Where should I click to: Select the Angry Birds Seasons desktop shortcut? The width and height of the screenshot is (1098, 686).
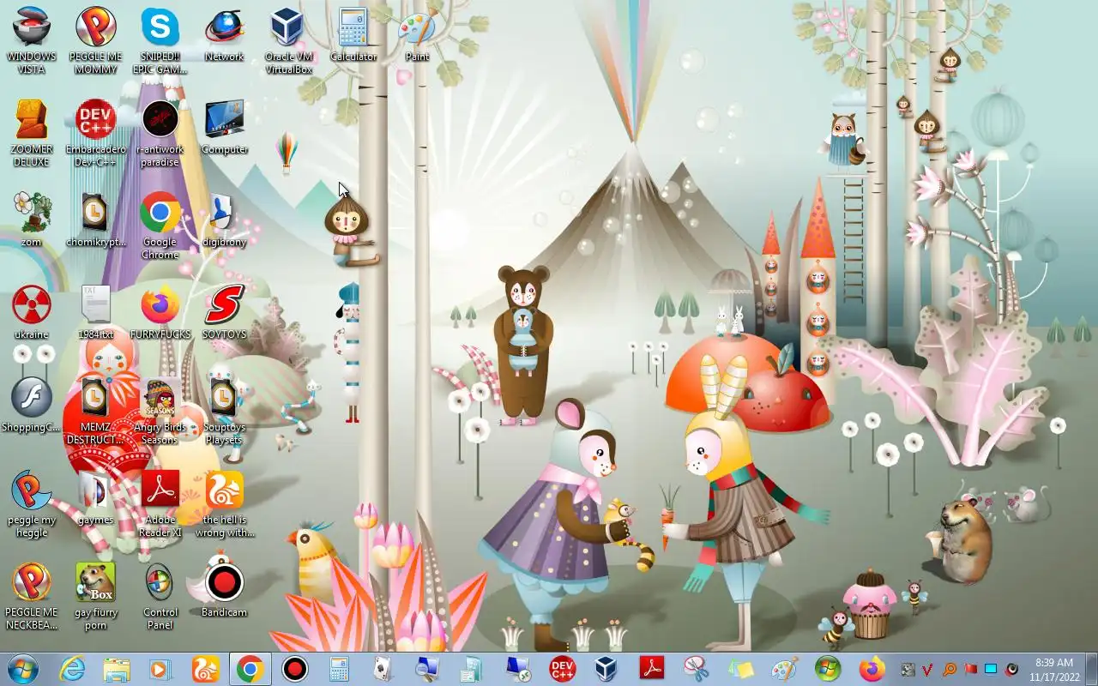pyautogui.click(x=160, y=411)
